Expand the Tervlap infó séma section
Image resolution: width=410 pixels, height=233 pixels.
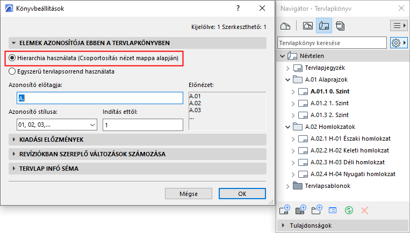pos(138,169)
